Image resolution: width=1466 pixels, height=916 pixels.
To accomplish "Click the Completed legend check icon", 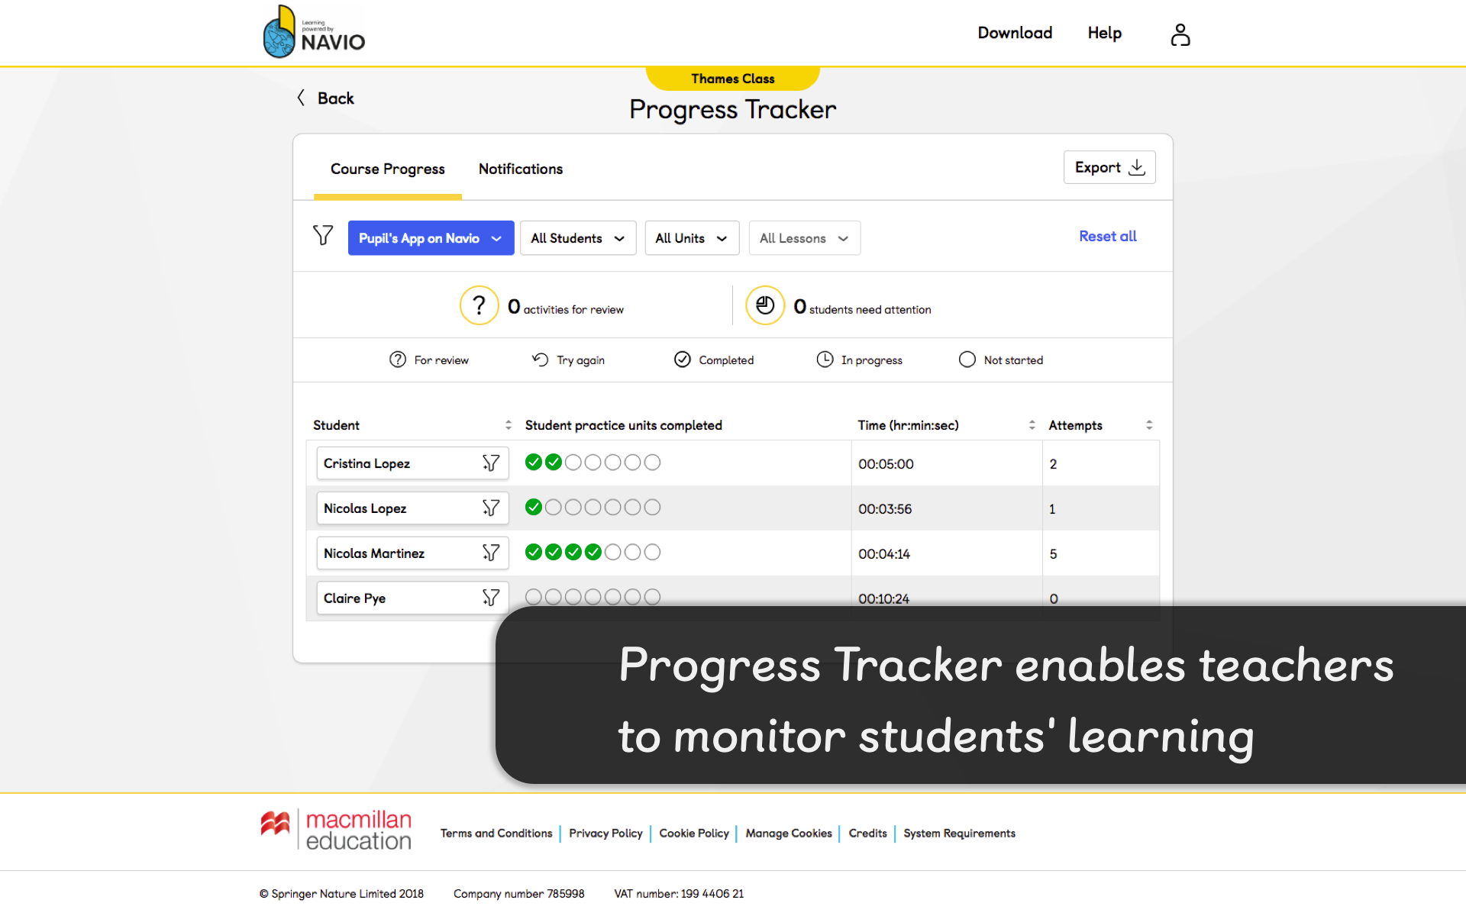I will (683, 360).
